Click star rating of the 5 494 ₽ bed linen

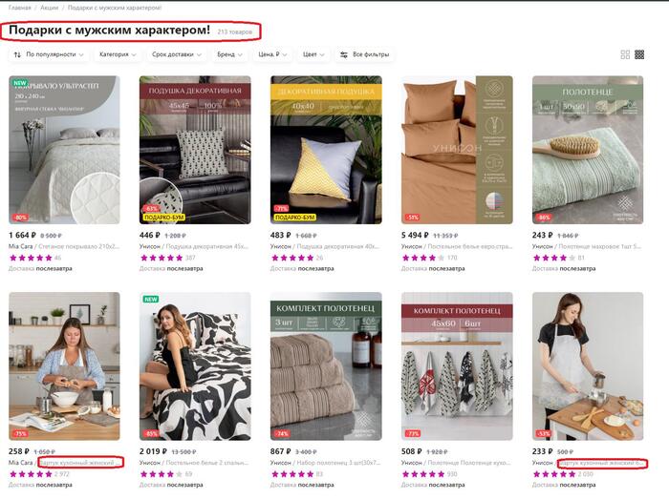tap(423, 258)
